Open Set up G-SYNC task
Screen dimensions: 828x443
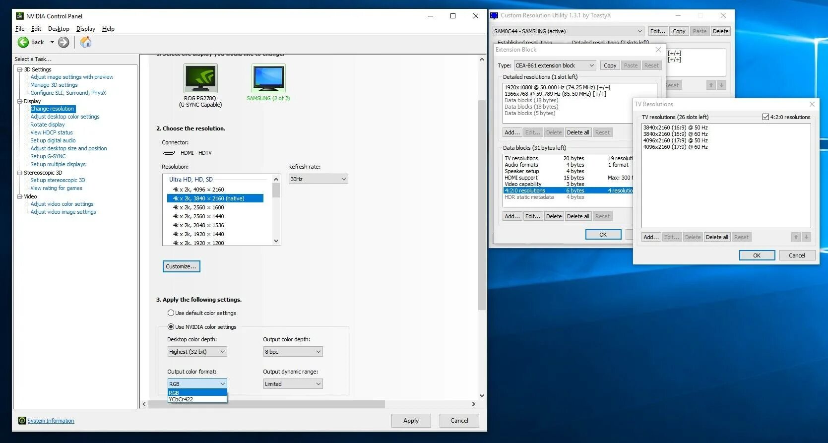[x=48, y=156]
